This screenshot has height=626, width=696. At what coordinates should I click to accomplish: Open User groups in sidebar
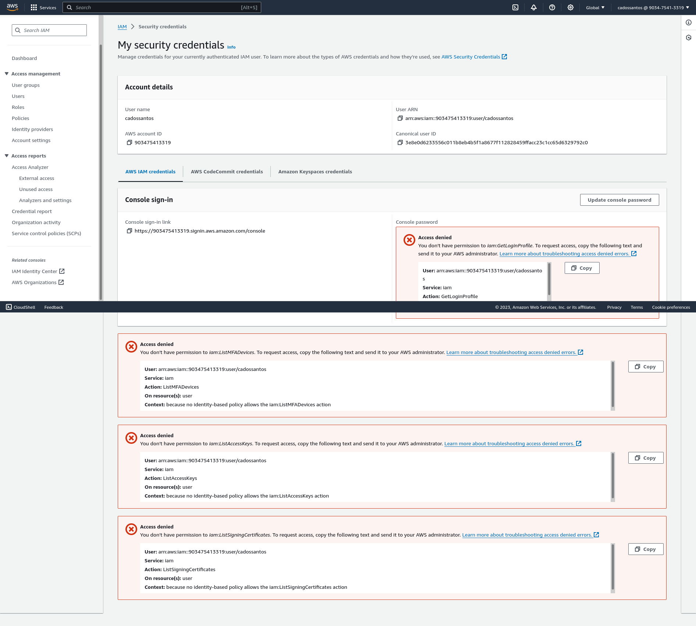[x=26, y=85]
